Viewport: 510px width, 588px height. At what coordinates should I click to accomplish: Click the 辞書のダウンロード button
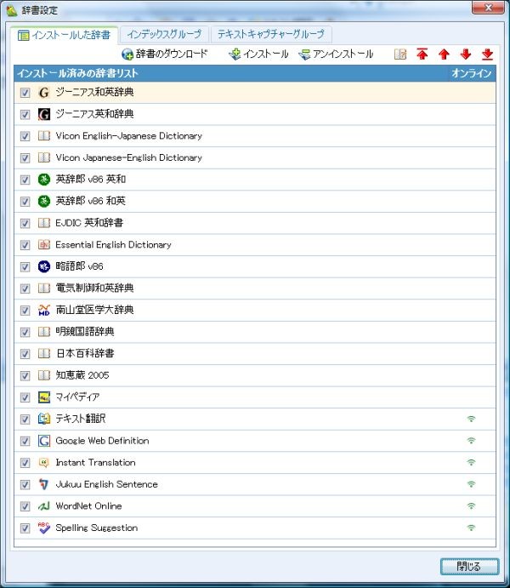point(164,54)
